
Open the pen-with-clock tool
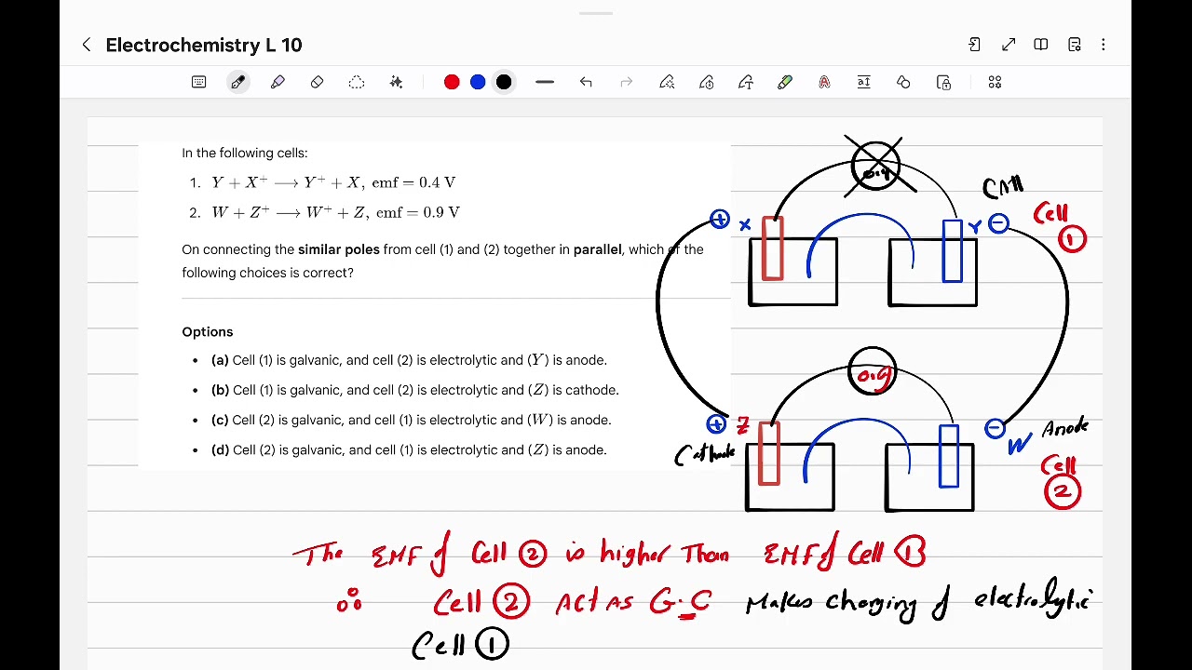pos(707,83)
